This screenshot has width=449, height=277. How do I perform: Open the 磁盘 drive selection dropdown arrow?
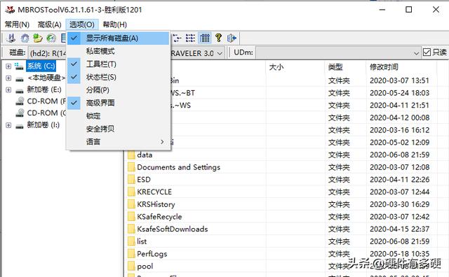coord(220,53)
